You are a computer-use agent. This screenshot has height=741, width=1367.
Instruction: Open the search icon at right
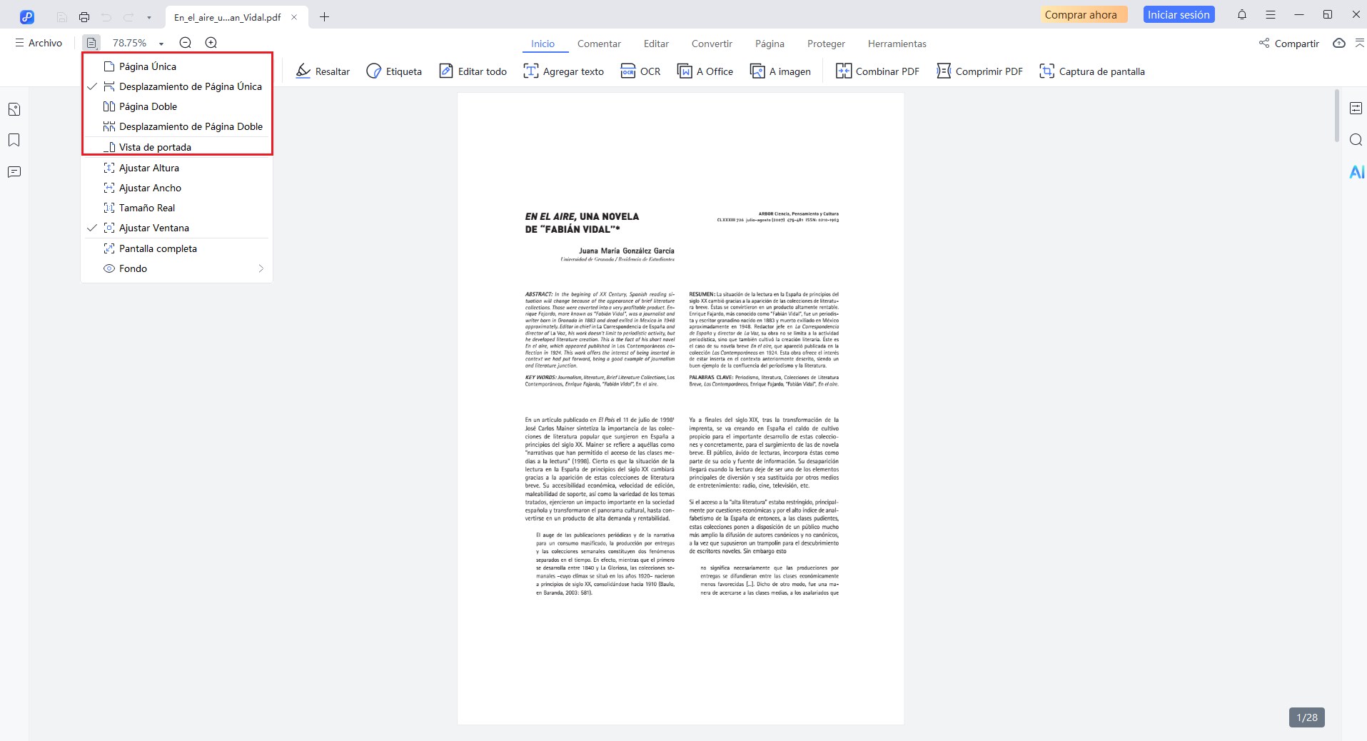point(1356,140)
